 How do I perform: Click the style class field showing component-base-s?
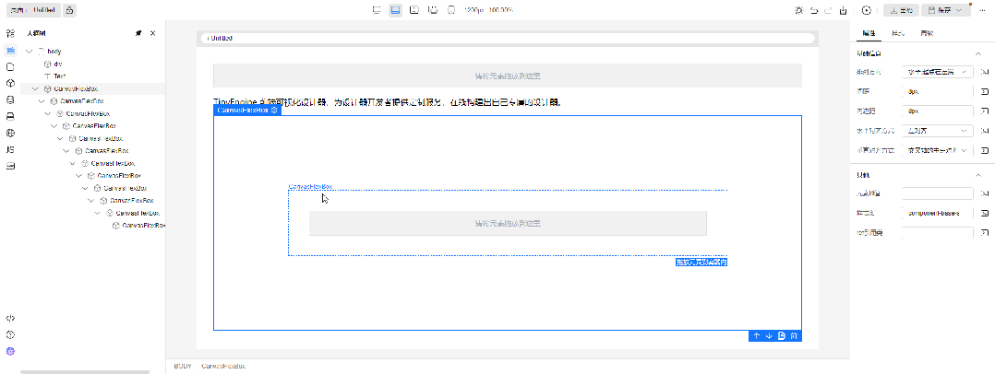(x=938, y=214)
